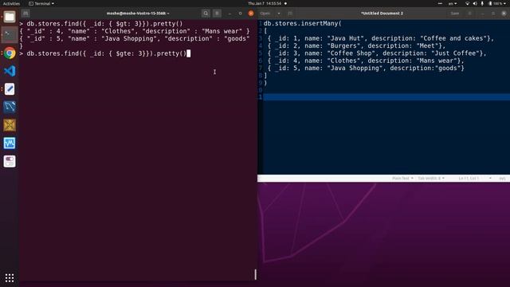Image resolution: width=510 pixels, height=287 pixels.
Task: Click the terminal new tab icon
Action: click(x=25, y=14)
